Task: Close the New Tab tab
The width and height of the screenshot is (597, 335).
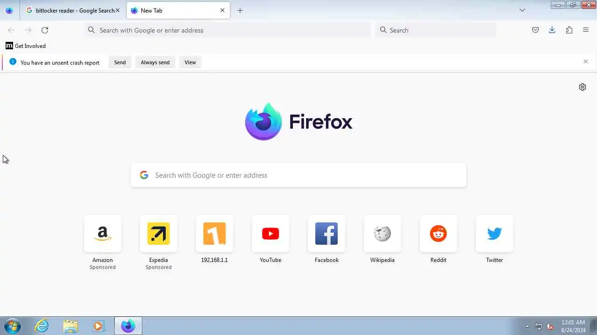Action: [222, 10]
